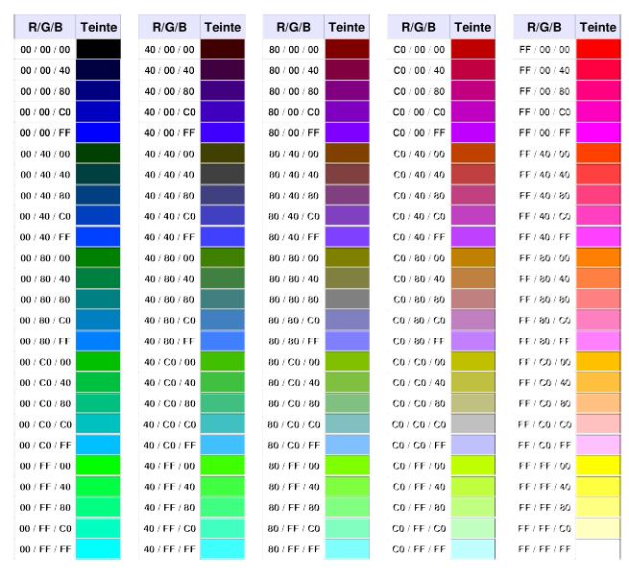Pick the bright green swatch 00 / FF / 00

98,466
